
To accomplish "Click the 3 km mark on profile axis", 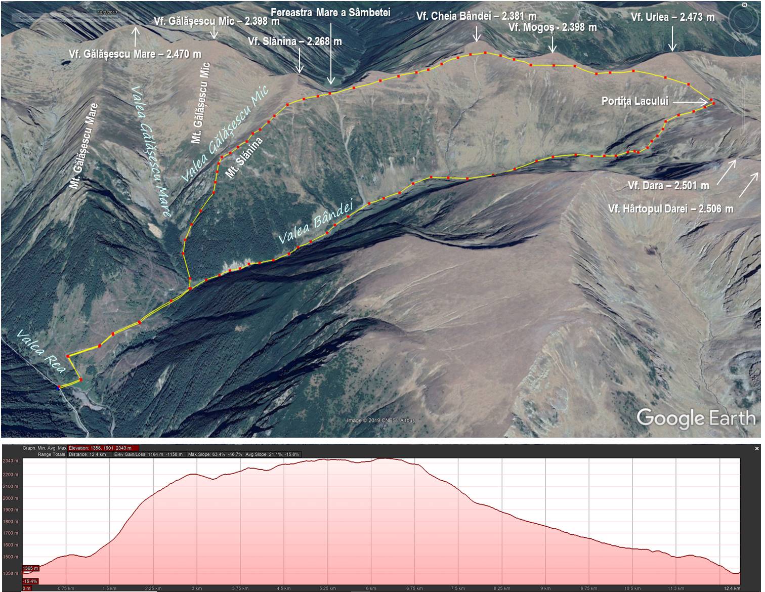I will 197,588.
